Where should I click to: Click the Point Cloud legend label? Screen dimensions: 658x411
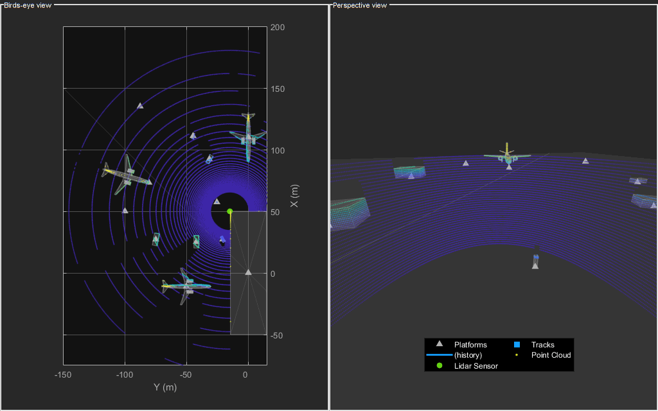(x=551, y=355)
